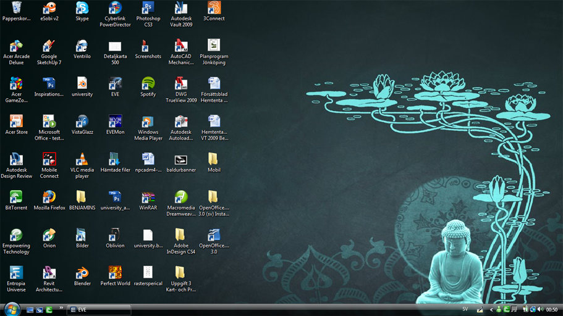Click the Mozilla Firefox desktop icon

point(49,197)
